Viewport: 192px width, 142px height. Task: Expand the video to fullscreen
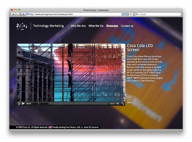click(x=123, y=103)
